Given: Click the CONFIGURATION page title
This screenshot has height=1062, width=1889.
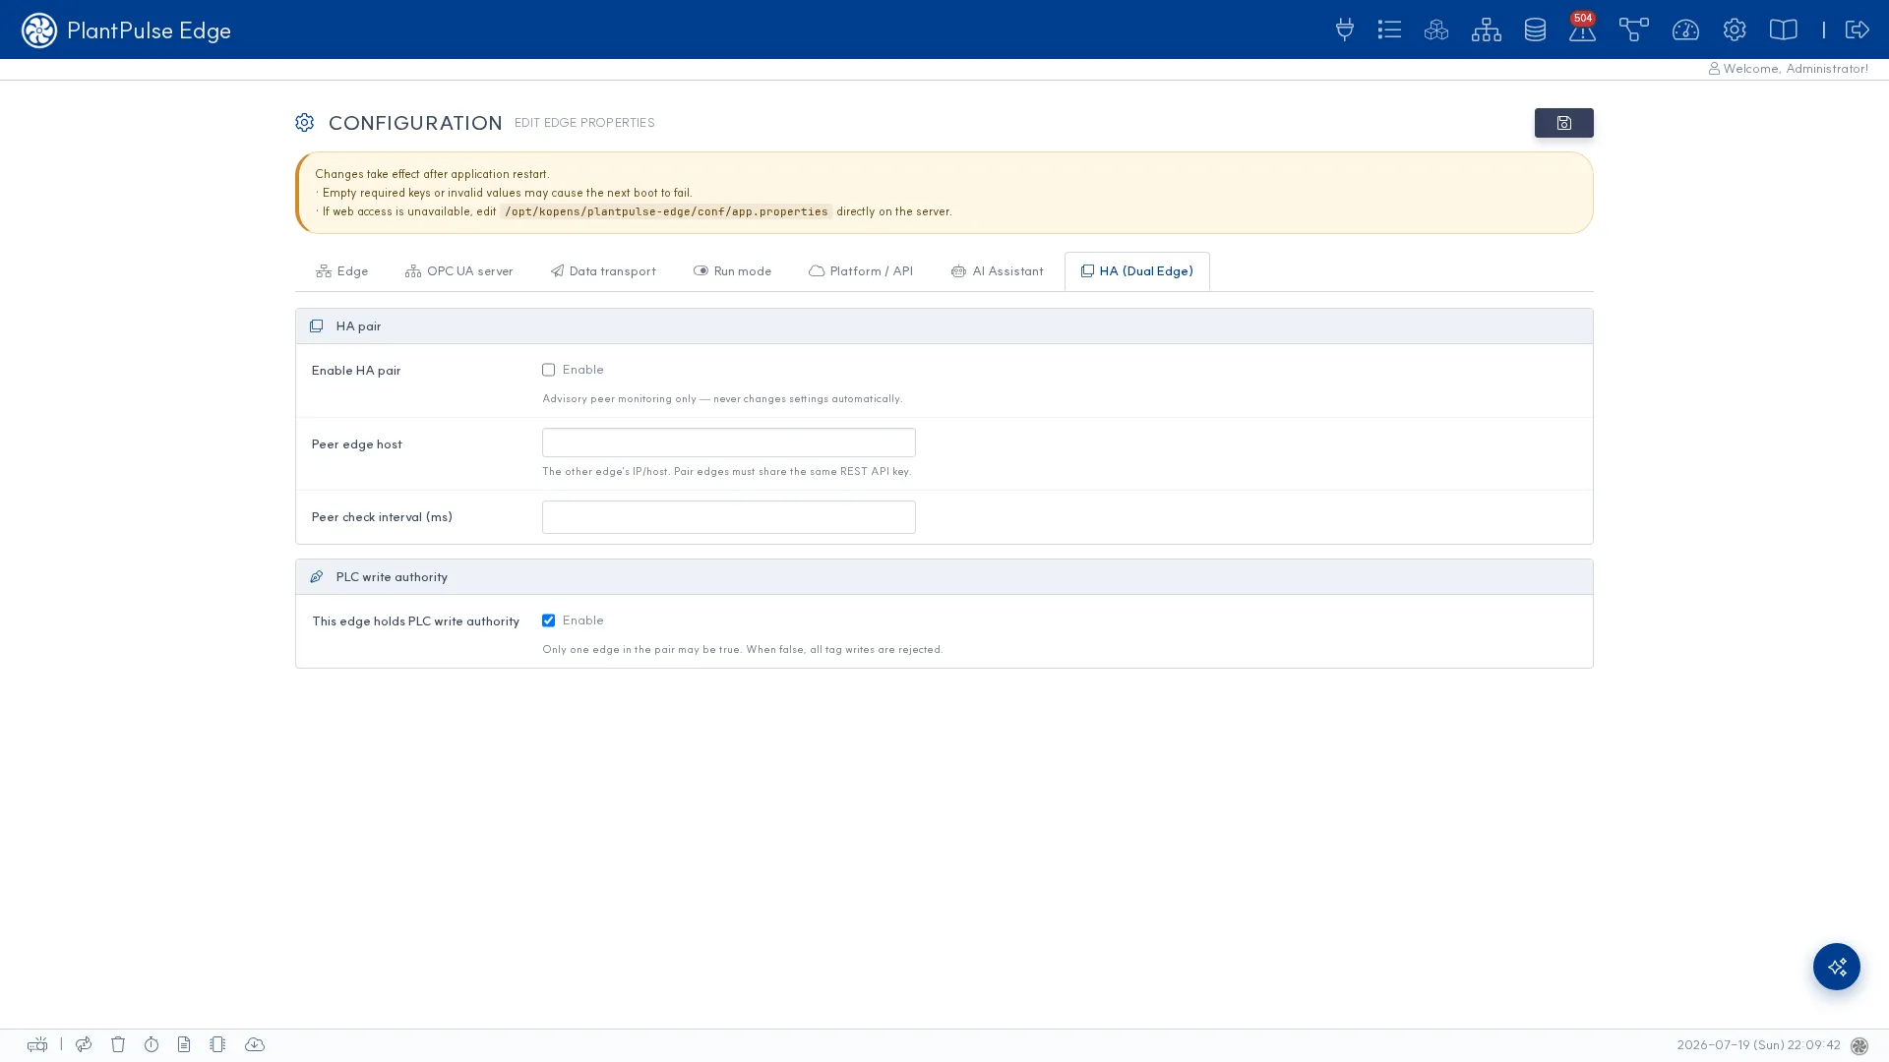Looking at the screenshot, I should [x=415, y=123].
